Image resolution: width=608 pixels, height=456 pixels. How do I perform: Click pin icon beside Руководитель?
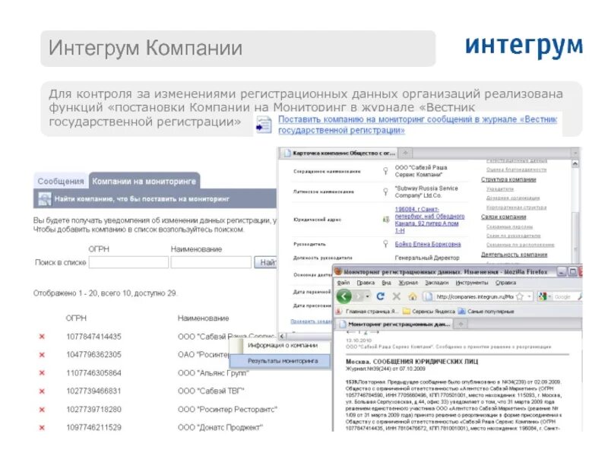[x=385, y=244]
